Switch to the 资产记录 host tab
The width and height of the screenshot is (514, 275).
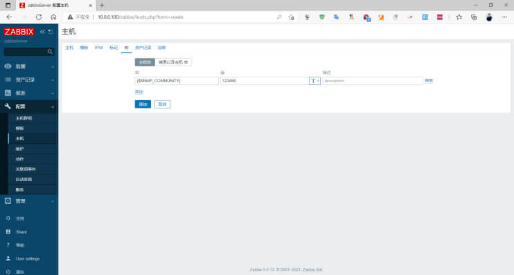coord(143,48)
